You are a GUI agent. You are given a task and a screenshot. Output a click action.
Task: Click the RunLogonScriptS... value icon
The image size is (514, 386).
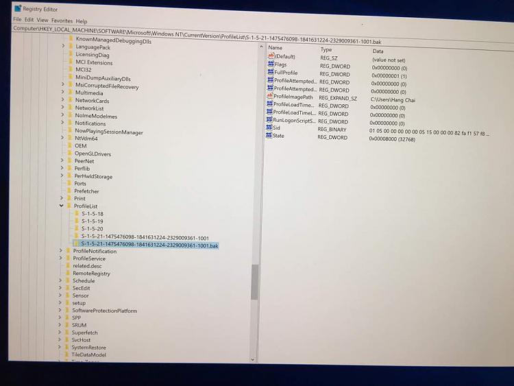[269, 120]
